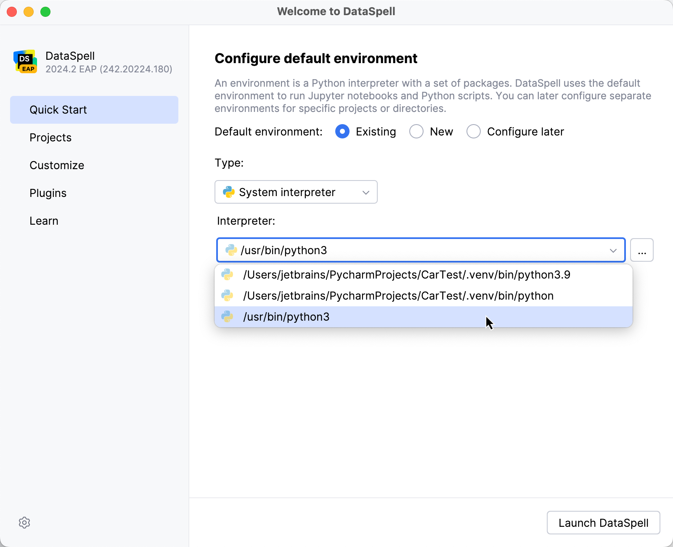Select the Existing environment radio button

click(342, 131)
